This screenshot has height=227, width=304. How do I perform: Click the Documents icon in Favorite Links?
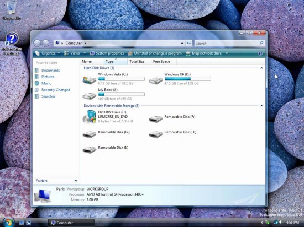pos(37,71)
